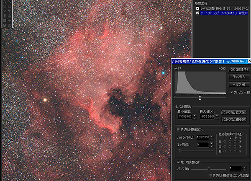Select the G row g mask radio button

[x=230, y=146]
